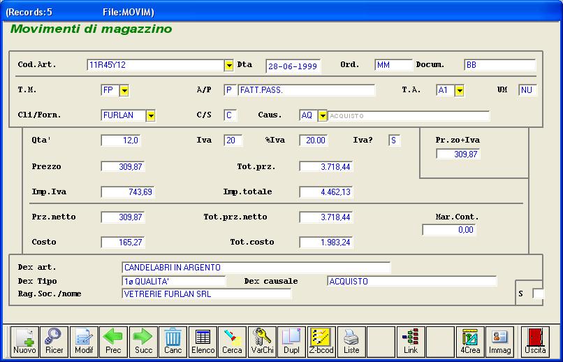Click the Docum. field containing BB
The height and width of the screenshot is (362, 563).
pyautogui.click(x=499, y=66)
